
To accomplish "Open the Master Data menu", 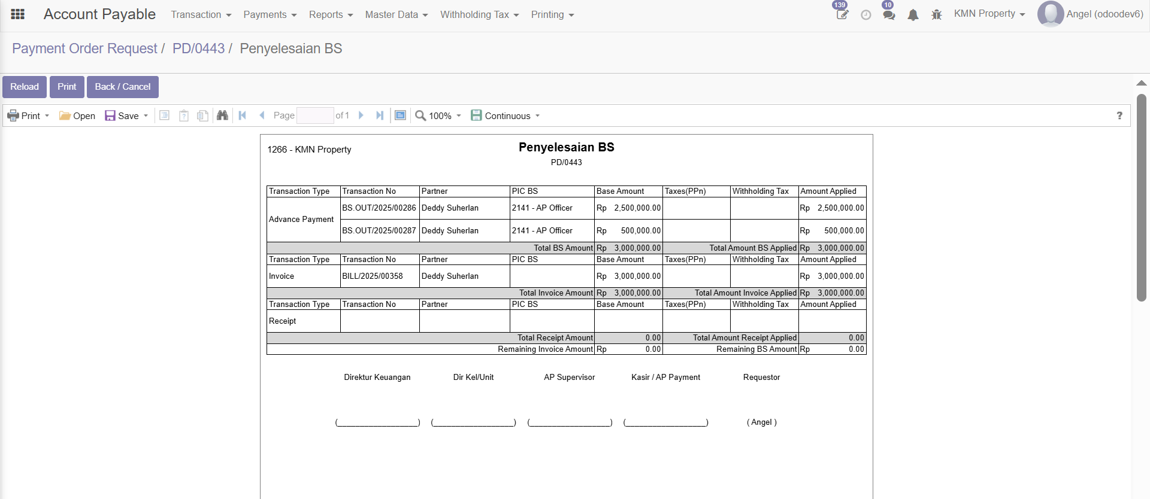I will click(x=397, y=14).
